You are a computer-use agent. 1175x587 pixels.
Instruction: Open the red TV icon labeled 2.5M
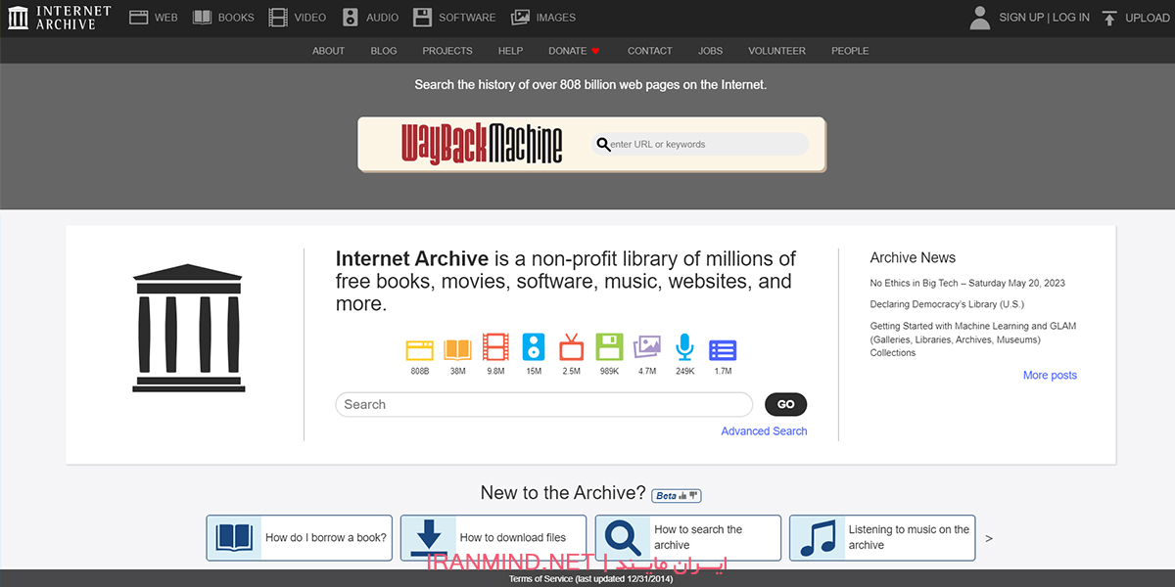click(x=571, y=348)
